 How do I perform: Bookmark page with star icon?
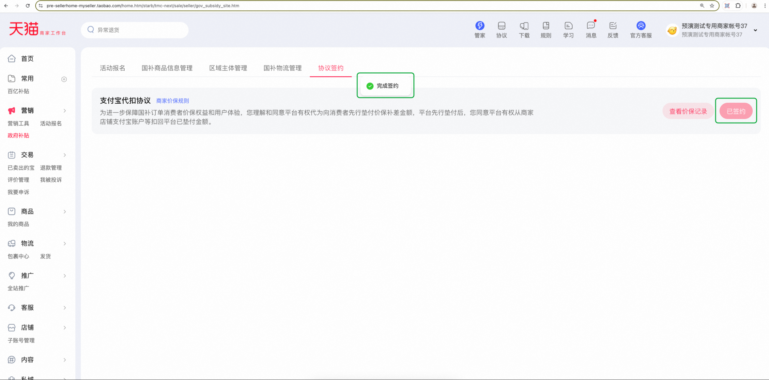712,6
